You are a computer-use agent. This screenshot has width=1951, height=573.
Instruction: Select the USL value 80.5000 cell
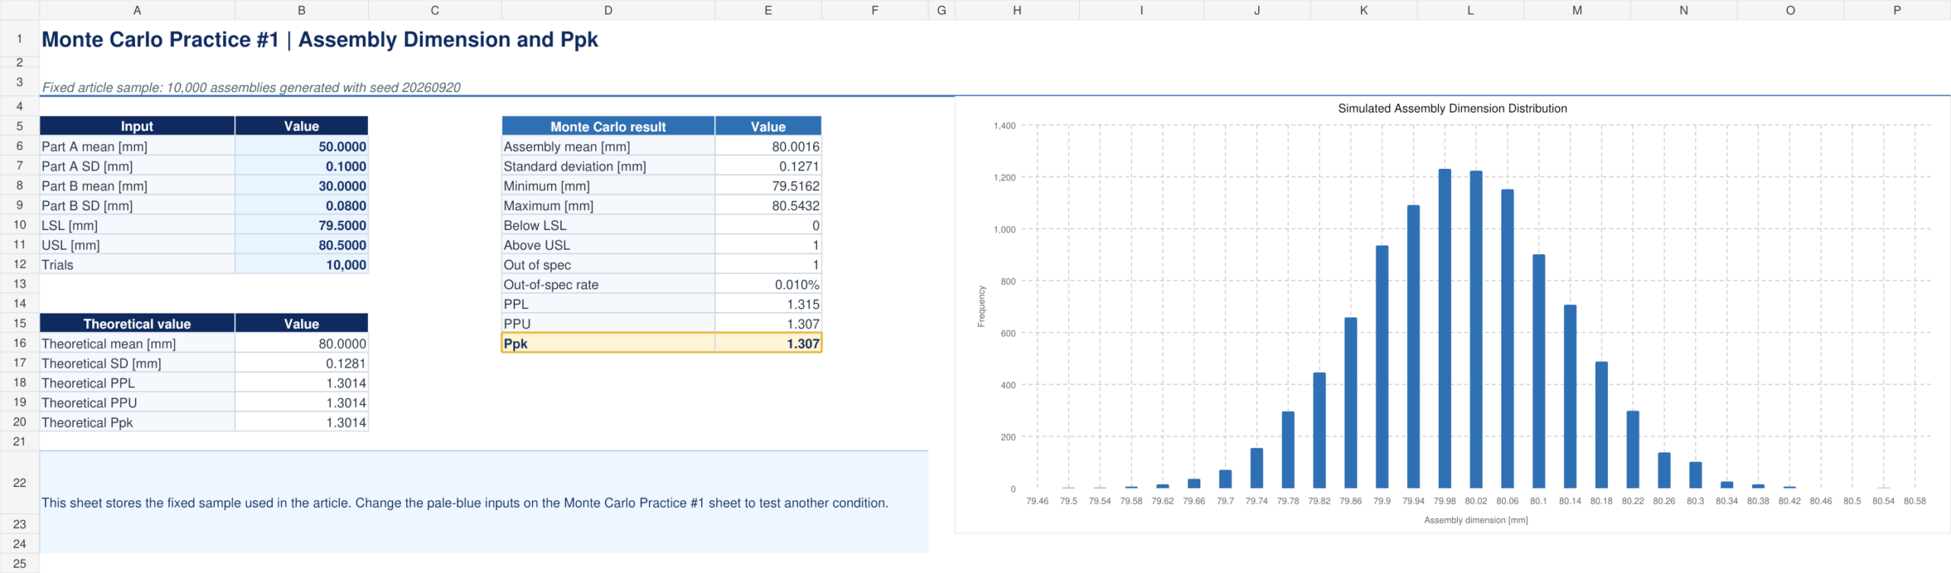coord(301,245)
